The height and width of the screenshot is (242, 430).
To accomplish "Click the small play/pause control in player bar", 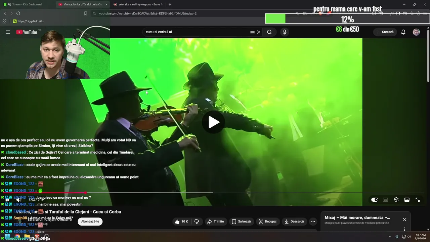I will pos(7,200).
